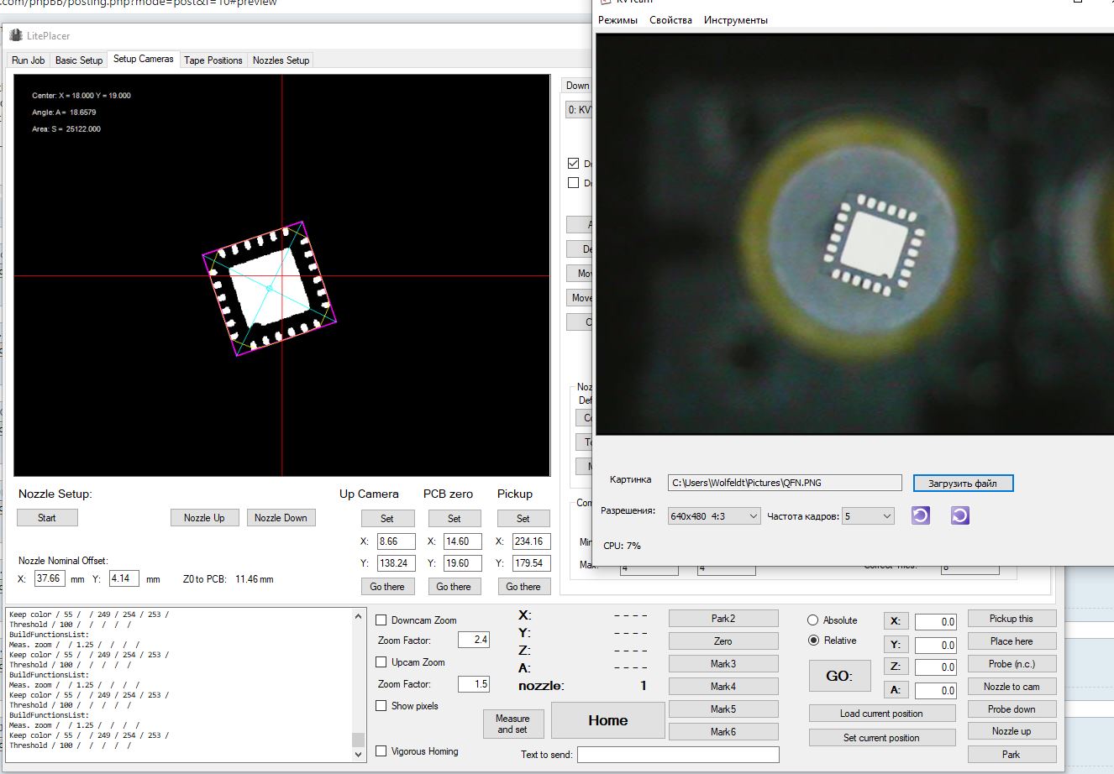
Task: Click the Mark6 button
Action: (x=723, y=732)
